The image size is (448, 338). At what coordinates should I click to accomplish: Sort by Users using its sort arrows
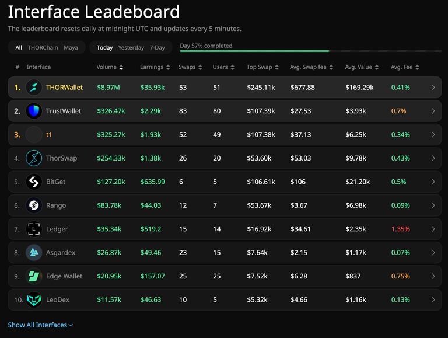tap(232, 67)
